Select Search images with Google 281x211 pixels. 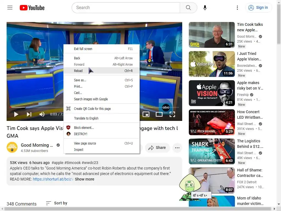click(102, 99)
